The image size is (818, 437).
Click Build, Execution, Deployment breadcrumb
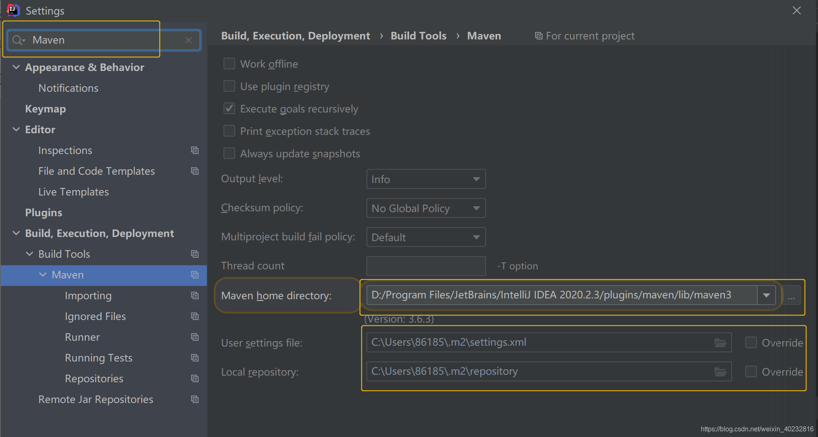(x=295, y=36)
